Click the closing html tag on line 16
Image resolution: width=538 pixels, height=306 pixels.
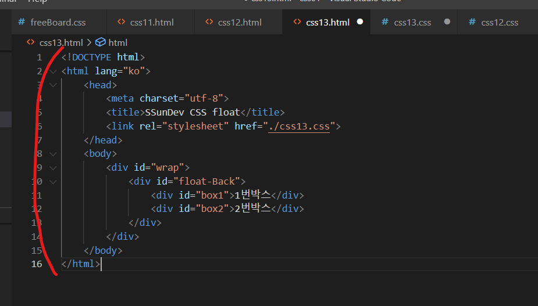pos(81,264)
